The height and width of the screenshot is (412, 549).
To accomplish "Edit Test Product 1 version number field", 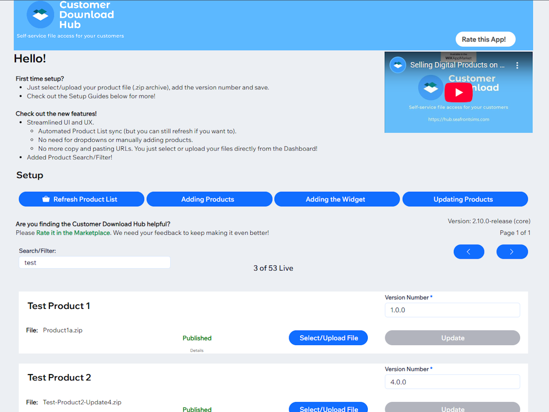I will click(452, 310).
